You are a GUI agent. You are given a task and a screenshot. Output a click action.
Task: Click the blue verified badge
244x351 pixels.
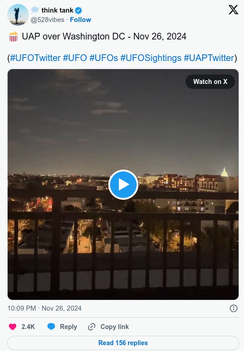(x=78, y=10)
